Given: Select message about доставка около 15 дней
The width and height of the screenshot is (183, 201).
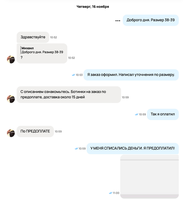Looking at the screenshot, I should point(69,94).
